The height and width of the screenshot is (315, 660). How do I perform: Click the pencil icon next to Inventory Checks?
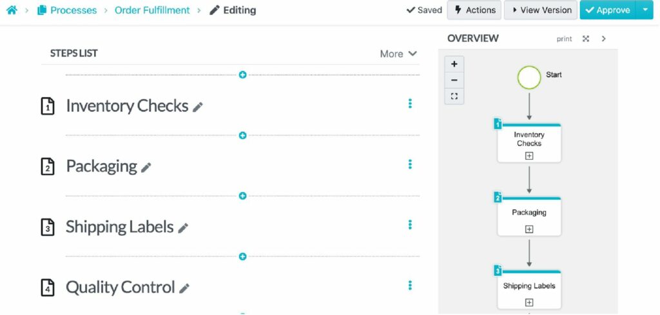198,107
